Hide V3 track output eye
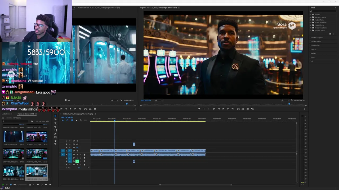Viewport: 339px width, 190px height. (77, 144)
